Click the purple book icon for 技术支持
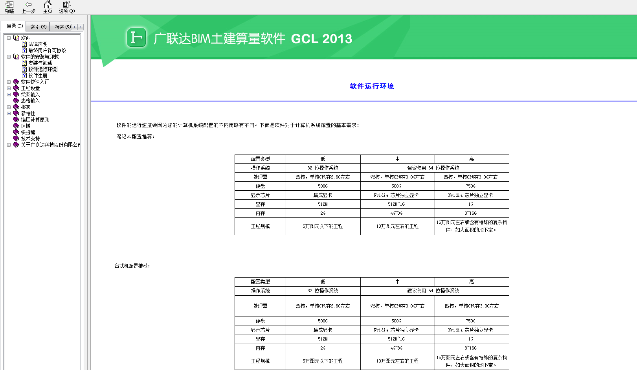Image resolution: width=637 pixels, height=370 pixels. (x=16, y=138)
